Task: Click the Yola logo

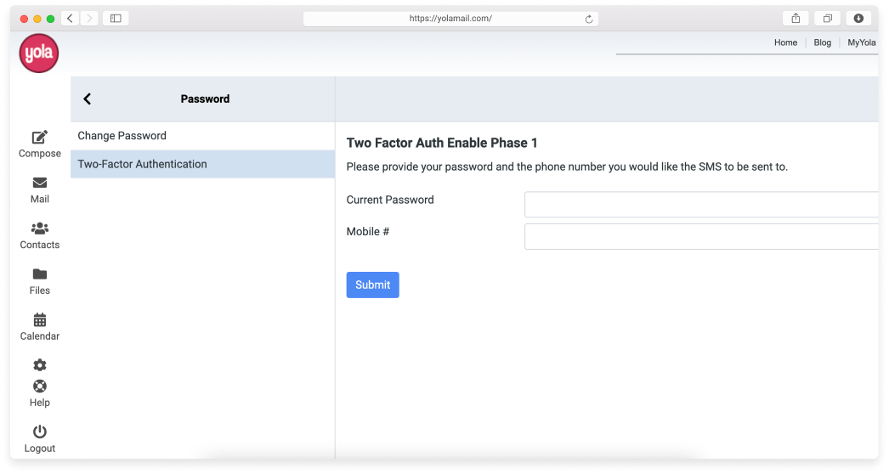Action: tap(39, 54)
